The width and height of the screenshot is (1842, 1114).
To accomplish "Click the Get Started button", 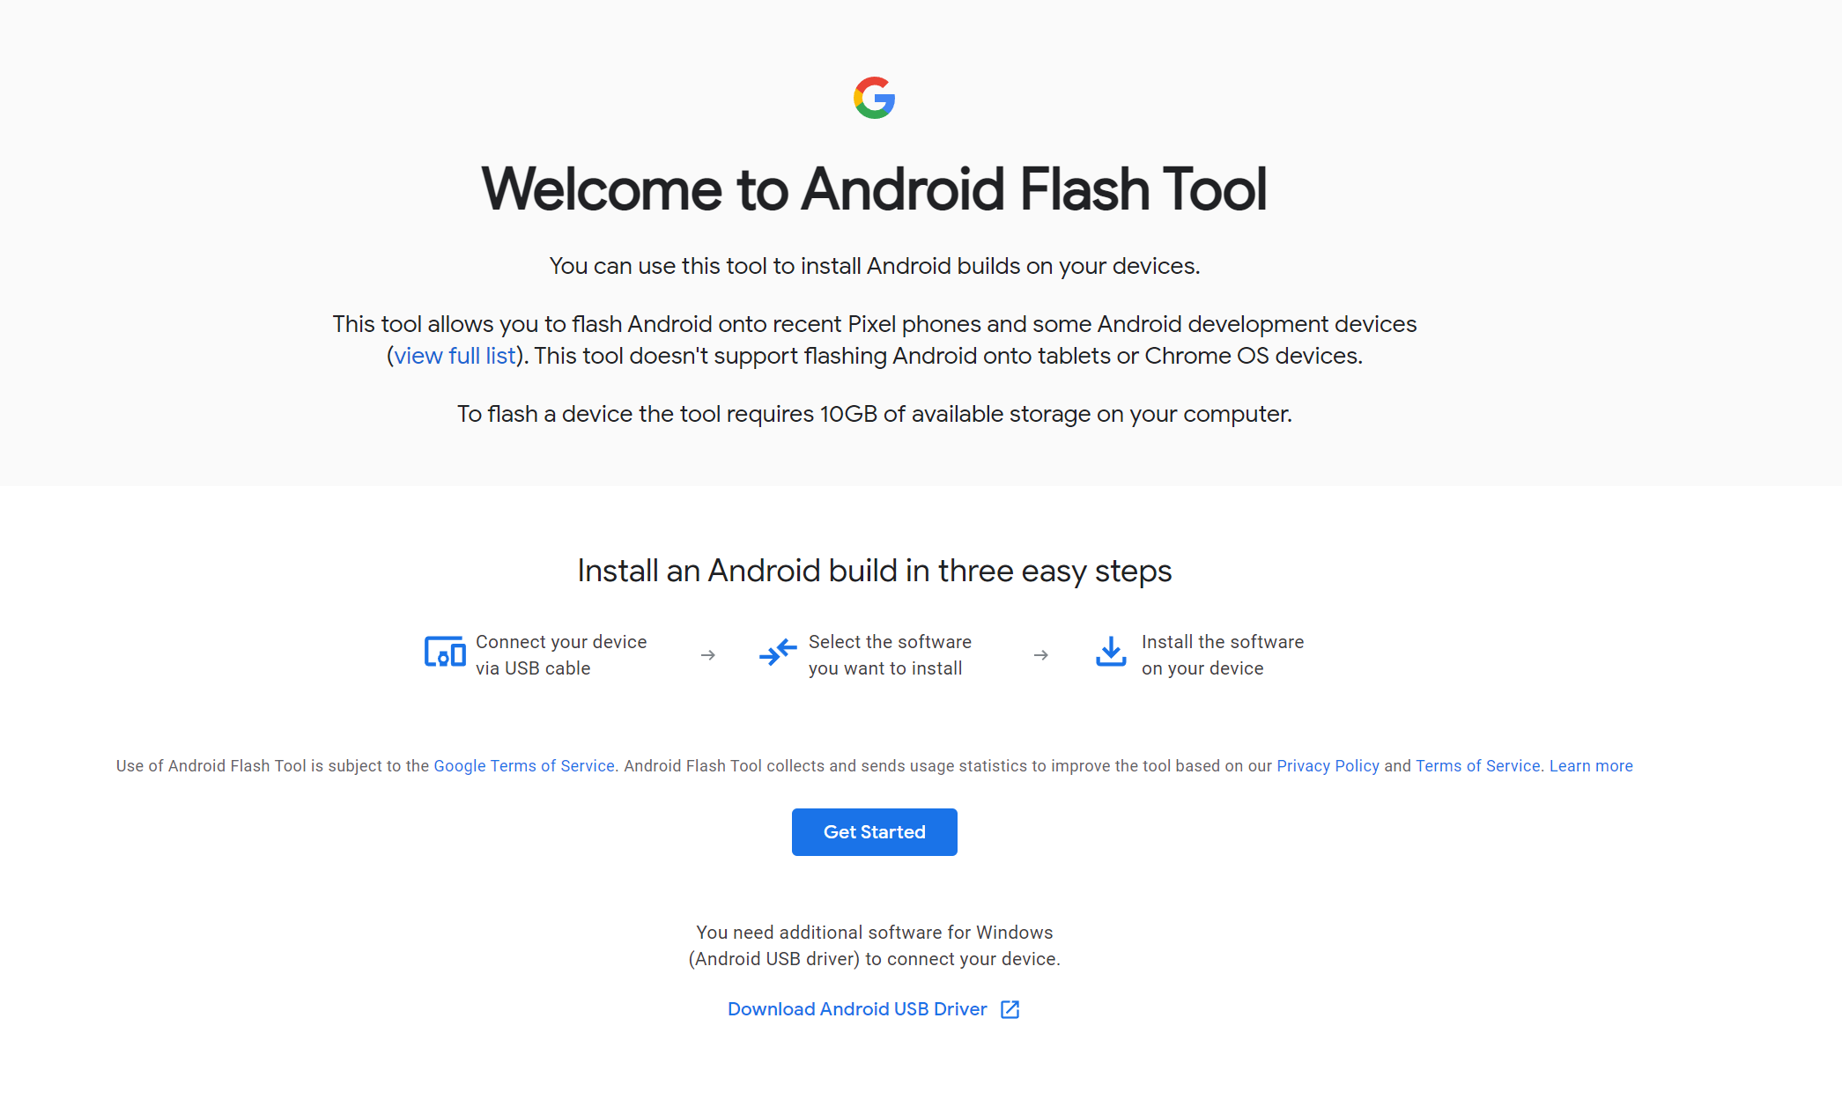I will pos(874,831).
